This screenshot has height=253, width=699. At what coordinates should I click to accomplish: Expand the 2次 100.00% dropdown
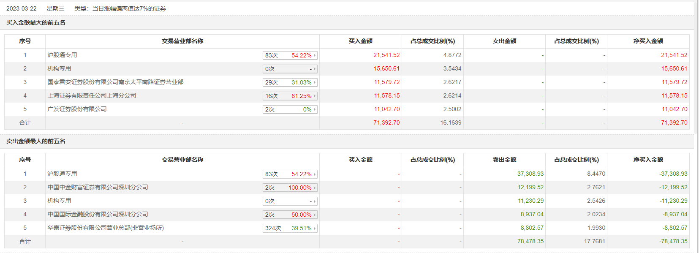pyautogui.click(x=290, y=188)
